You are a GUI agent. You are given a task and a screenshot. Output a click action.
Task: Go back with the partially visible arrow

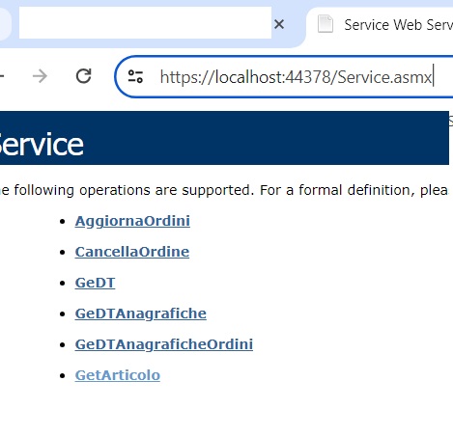2,76
